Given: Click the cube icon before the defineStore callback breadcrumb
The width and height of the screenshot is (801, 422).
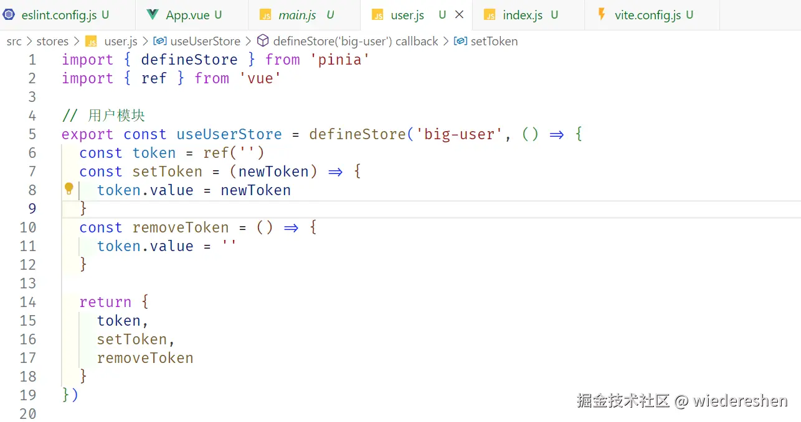Looking at the screenshot, I should point(263,41).
